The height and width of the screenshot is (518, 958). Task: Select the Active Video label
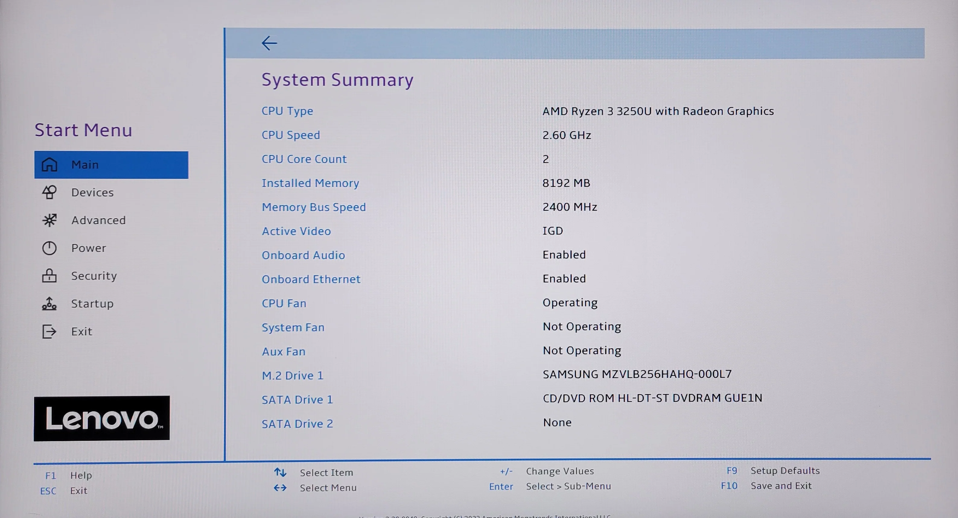pyautogui.click(x=296, y=231)
